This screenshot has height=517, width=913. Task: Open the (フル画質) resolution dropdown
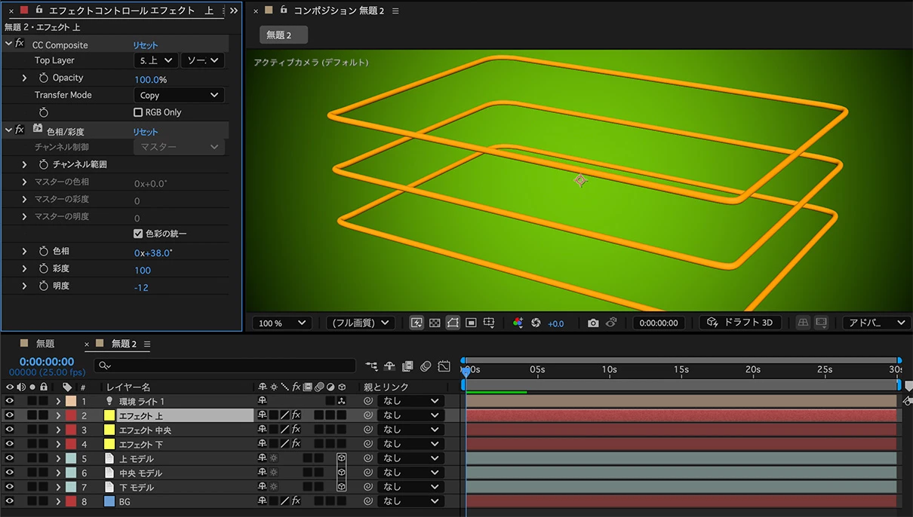click(x=361, y=323)
